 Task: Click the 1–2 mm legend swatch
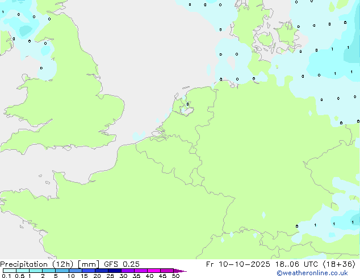point(36,271)
